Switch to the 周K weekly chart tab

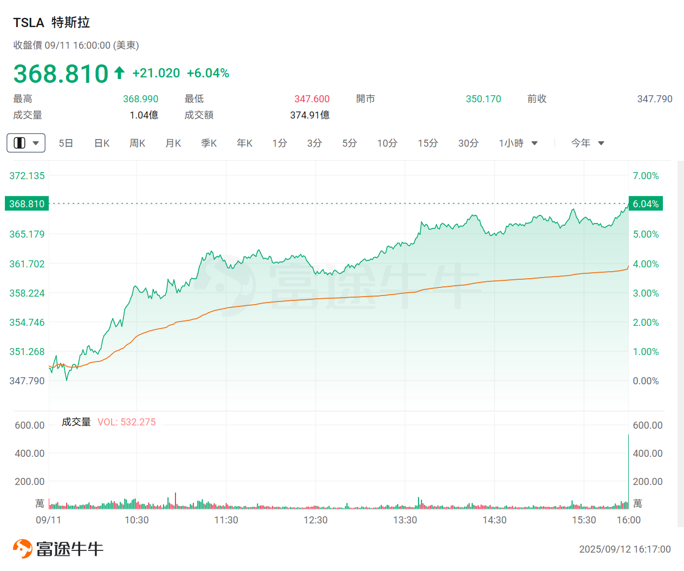[137, 143]
